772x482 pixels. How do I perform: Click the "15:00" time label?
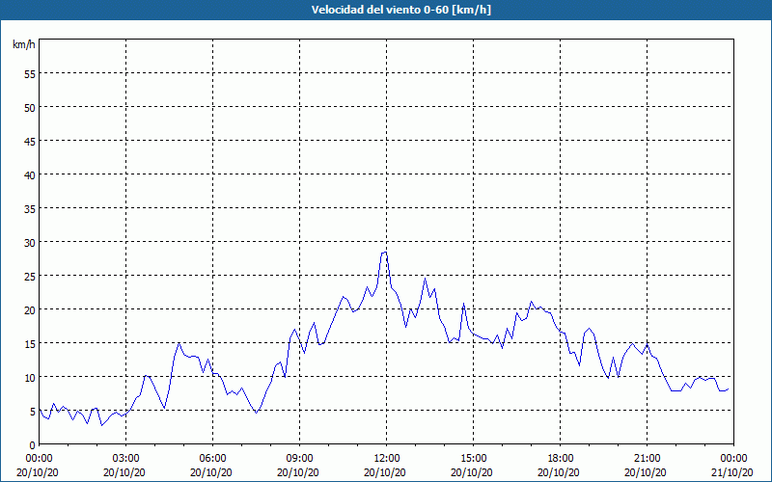pyautogui.click(x=473, y=459)
